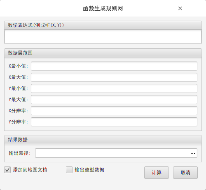The image size is (206, 190).
Task: Click the Y分辨率 input field
Action: pyautogui.click(x=114, y=122)
